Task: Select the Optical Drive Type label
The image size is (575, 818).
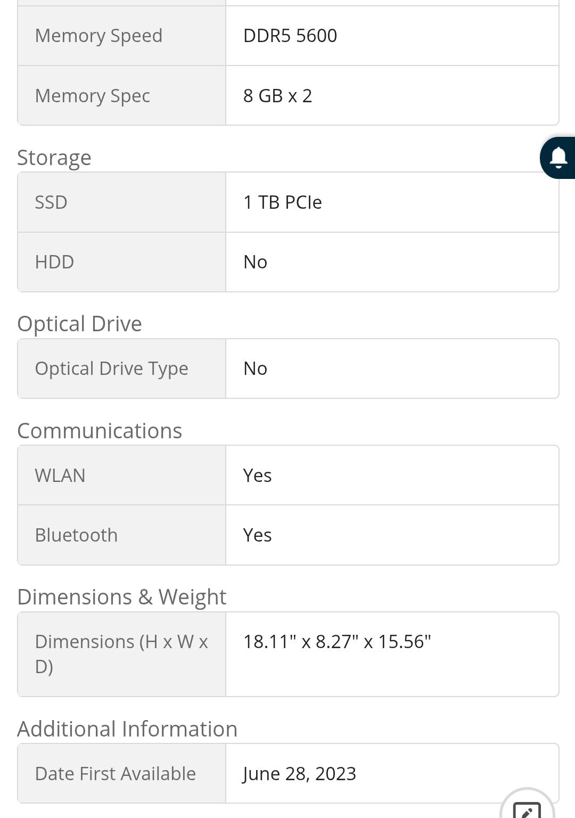Action: (111, 369)
